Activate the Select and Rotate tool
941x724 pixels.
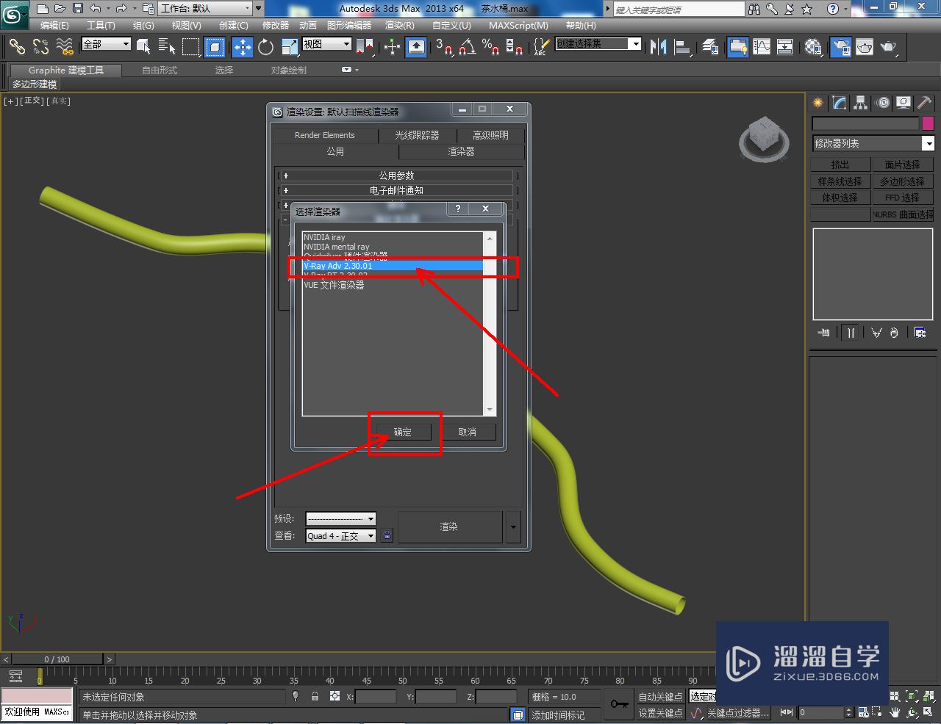click(x=265, y=47)
